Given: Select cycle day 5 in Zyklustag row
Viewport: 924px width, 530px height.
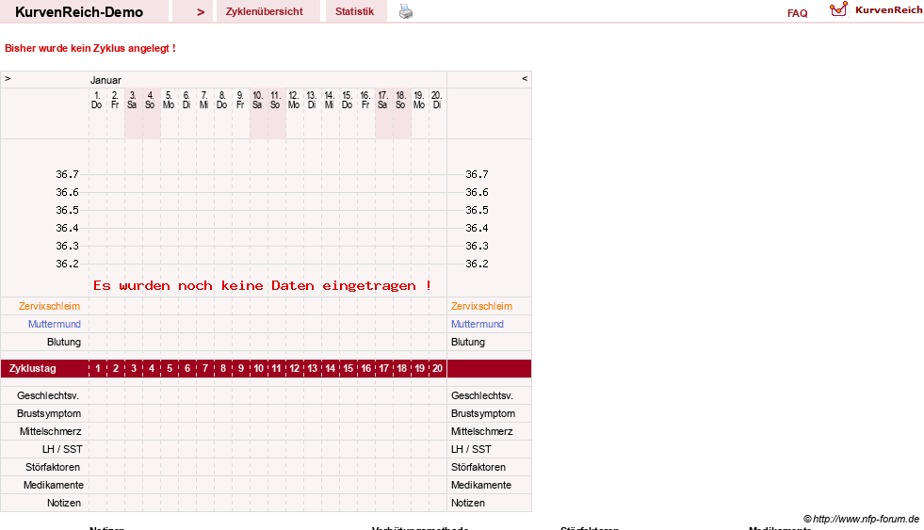Looking at the screenshot, I should 170,369.
